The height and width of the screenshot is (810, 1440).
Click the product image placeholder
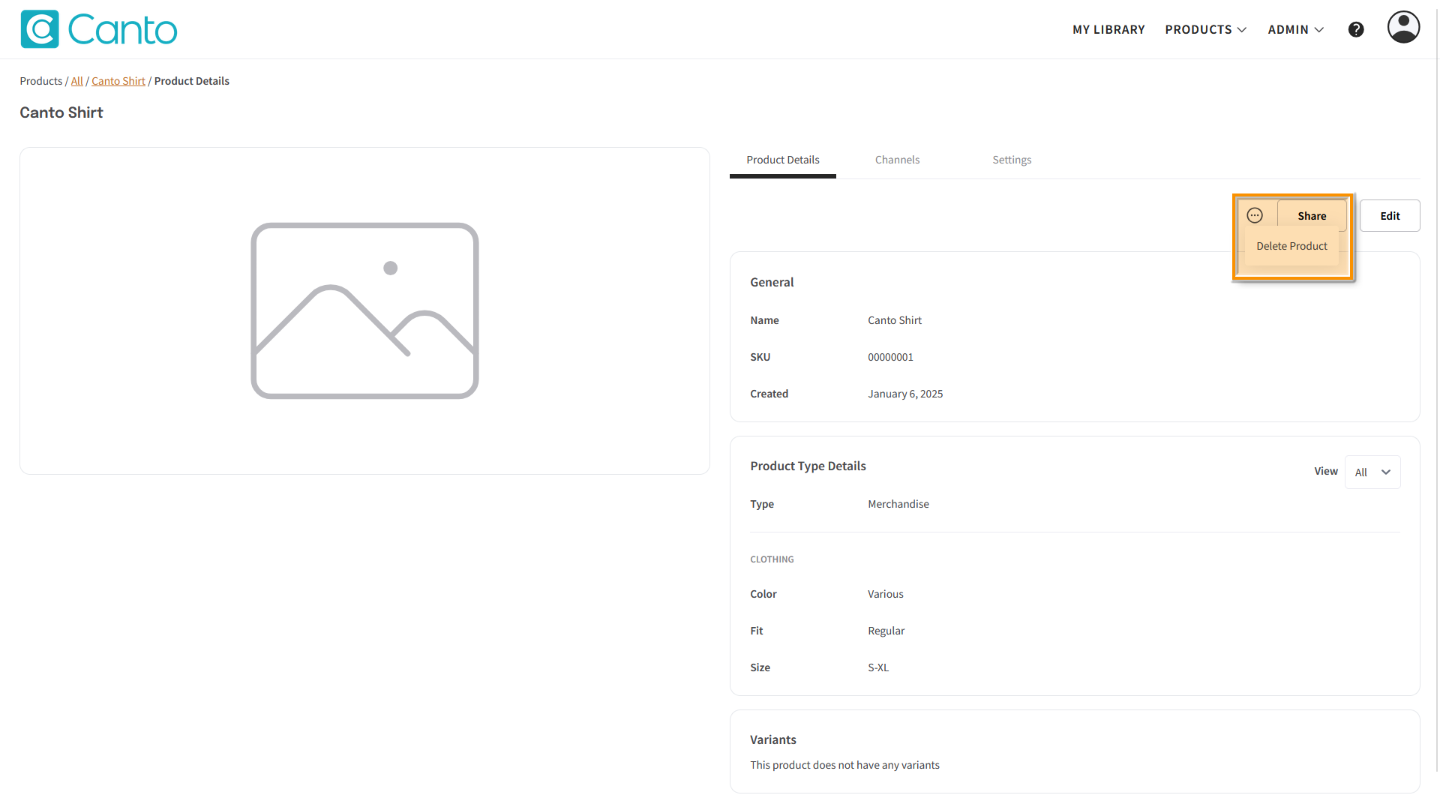(364, 310)
